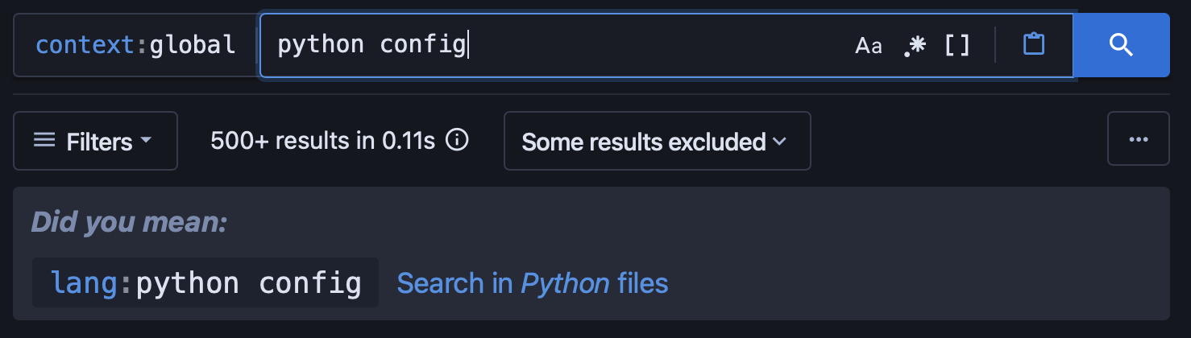Follow the Search in Python files link
Image resolution: width=1191 pixels, height=338 pixels.
(x=532, y=283)
